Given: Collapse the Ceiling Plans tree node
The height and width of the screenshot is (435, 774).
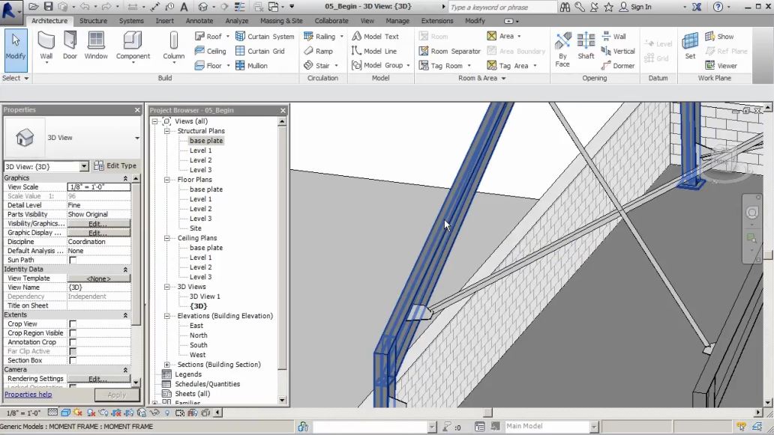Looking at the screenshot, I should tap(166, 238).
